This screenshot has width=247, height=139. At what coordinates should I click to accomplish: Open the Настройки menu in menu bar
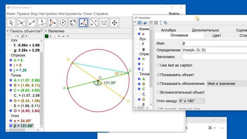point(48,14)
